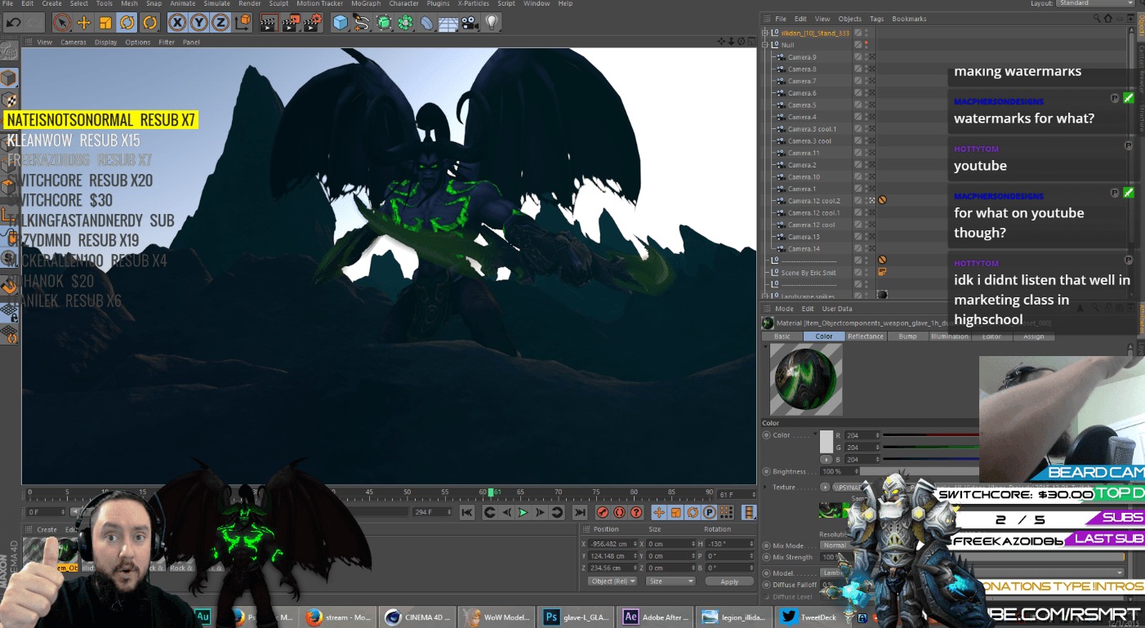Viewport: 1145px width, 628px height.
Task: Open the blue Deformer icon
Action: click(427, 23)
